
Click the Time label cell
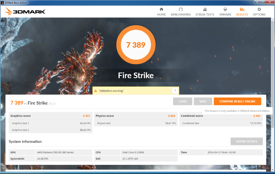click(x=192, y=152)
